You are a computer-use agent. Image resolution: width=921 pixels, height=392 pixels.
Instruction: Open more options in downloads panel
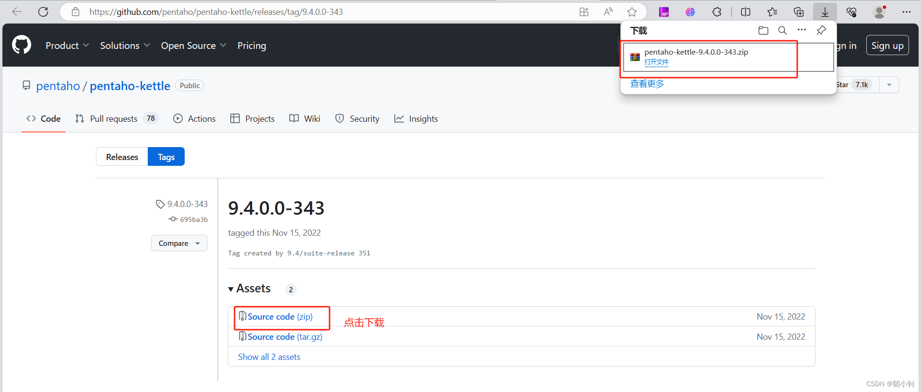(802, 30)
